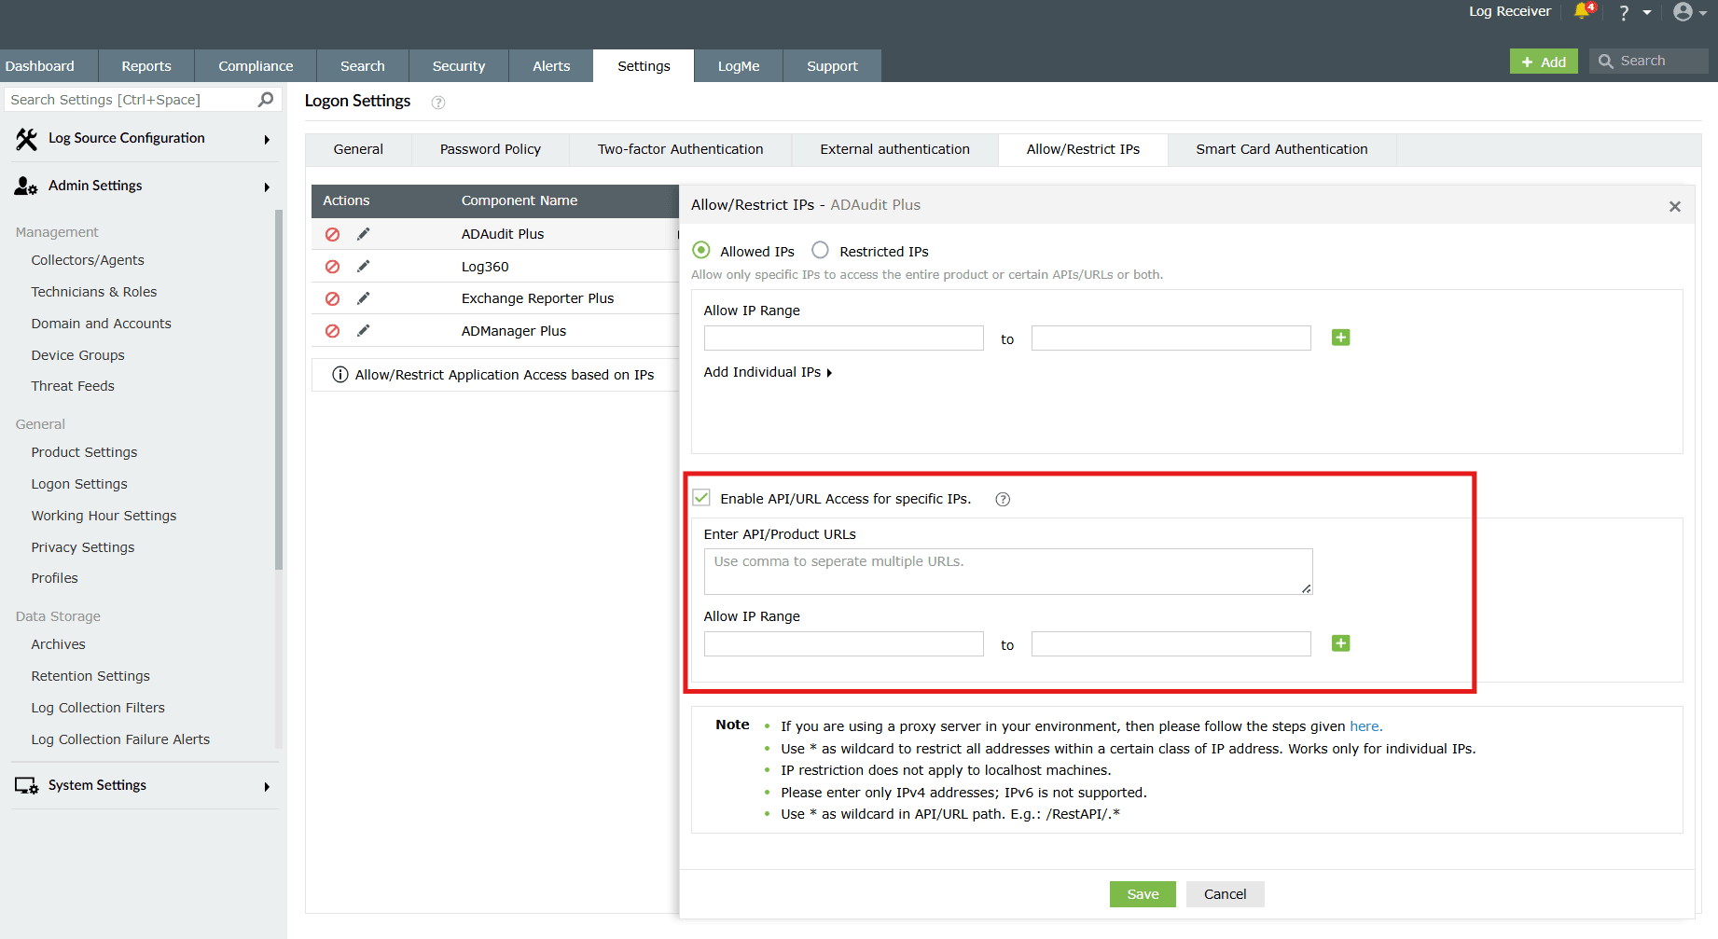This screenshot has height=939, width=1718.
Task: Click the edit pencil for ADAudit Plus
Action: (x=364, y=234)
